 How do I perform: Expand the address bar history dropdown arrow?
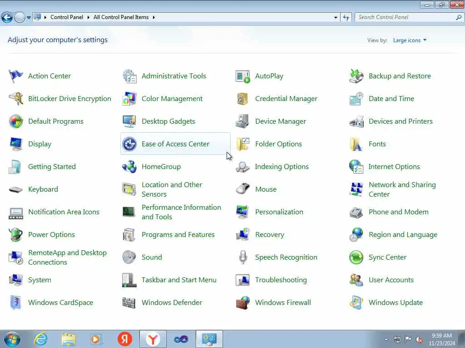(336, 18)
